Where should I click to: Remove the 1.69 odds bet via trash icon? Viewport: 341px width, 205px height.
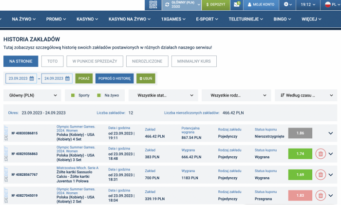pyautogui.click(x=321, y=174)
